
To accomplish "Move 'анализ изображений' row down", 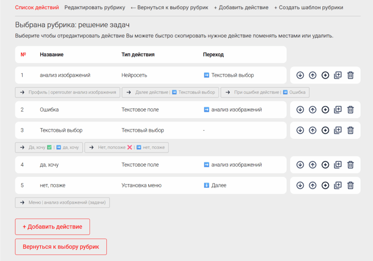I will [300, 75].
